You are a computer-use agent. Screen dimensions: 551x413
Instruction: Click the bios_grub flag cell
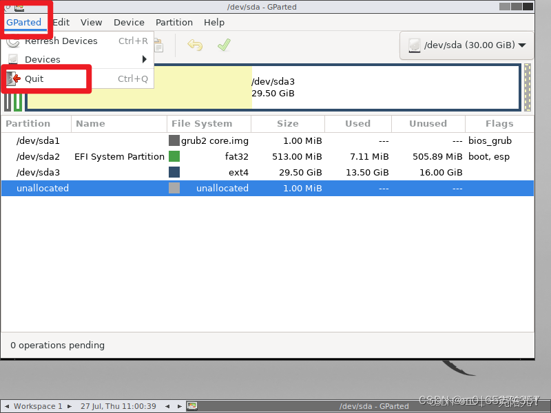490,141
